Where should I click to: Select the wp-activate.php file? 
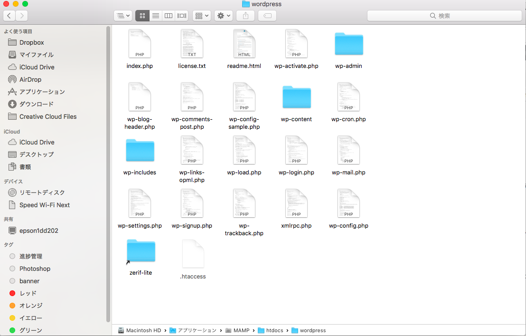[x=296, y=44]
